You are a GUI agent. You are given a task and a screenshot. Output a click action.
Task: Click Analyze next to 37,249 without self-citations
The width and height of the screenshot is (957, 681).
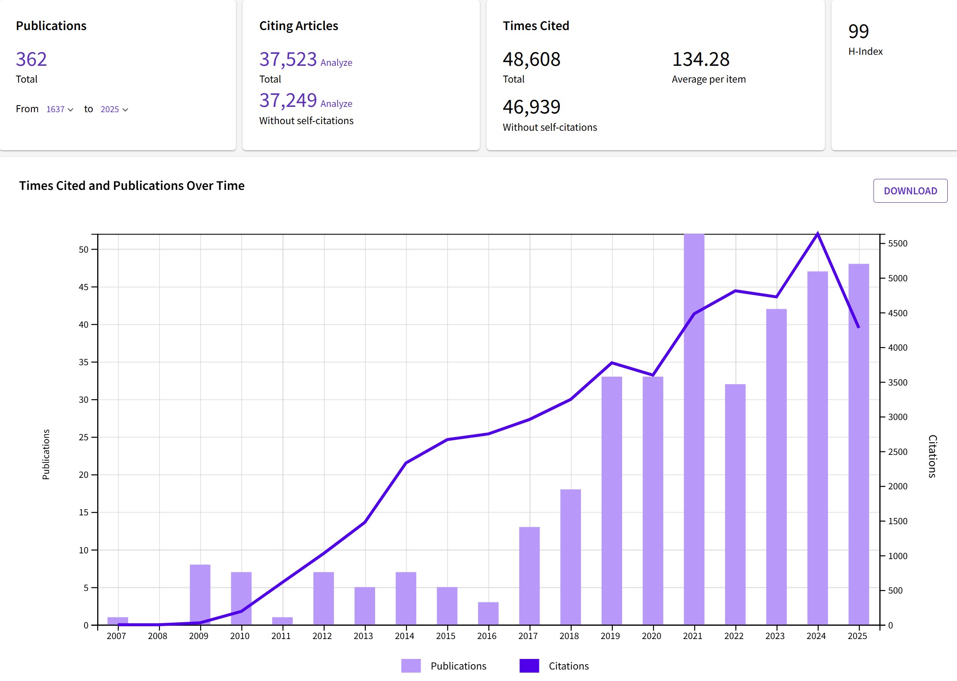pyautogui.click(x=336, y=104)
